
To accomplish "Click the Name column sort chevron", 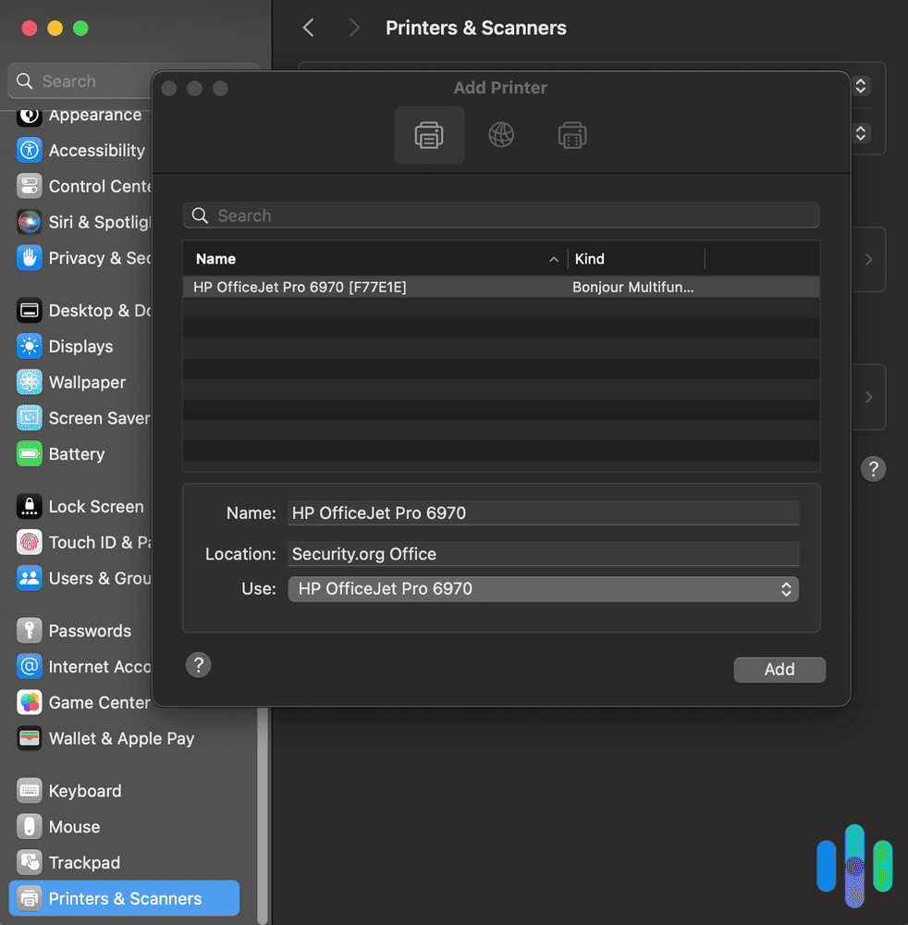I will [553, 259].
